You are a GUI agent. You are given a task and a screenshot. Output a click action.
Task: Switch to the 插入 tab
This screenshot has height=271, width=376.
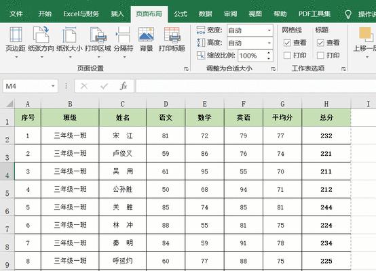tap(117, 14)
